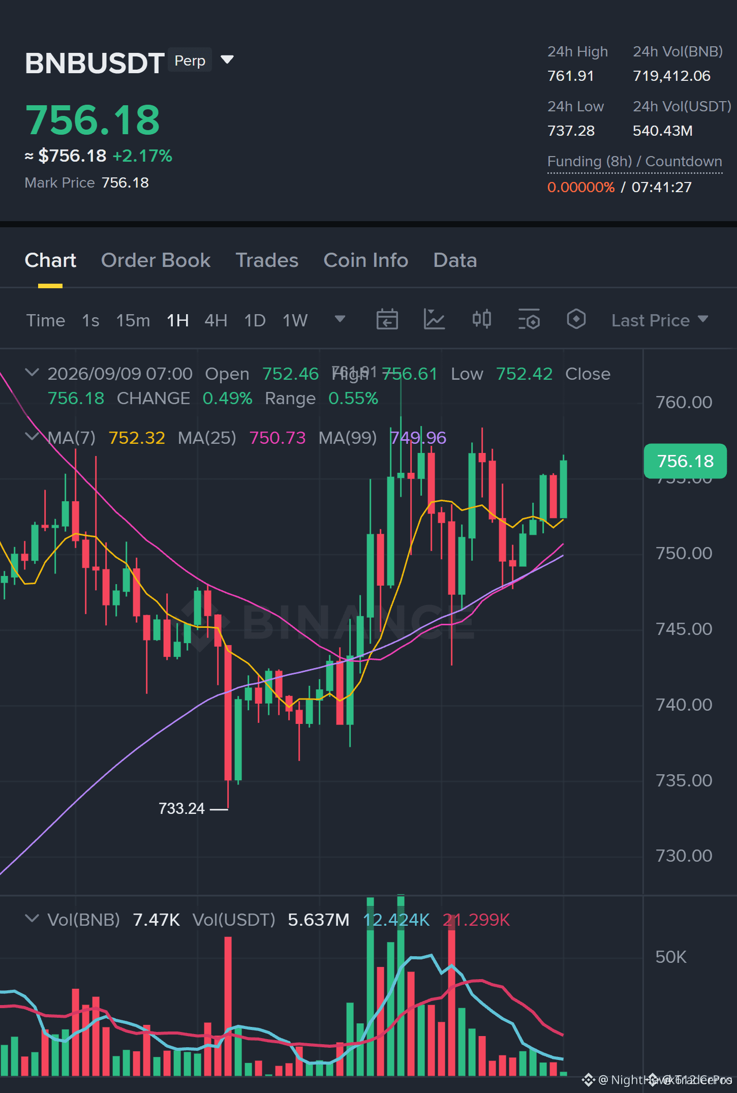
Task: Collapse the Vol(BNB) volume legend
Action: tap(32, 919)
